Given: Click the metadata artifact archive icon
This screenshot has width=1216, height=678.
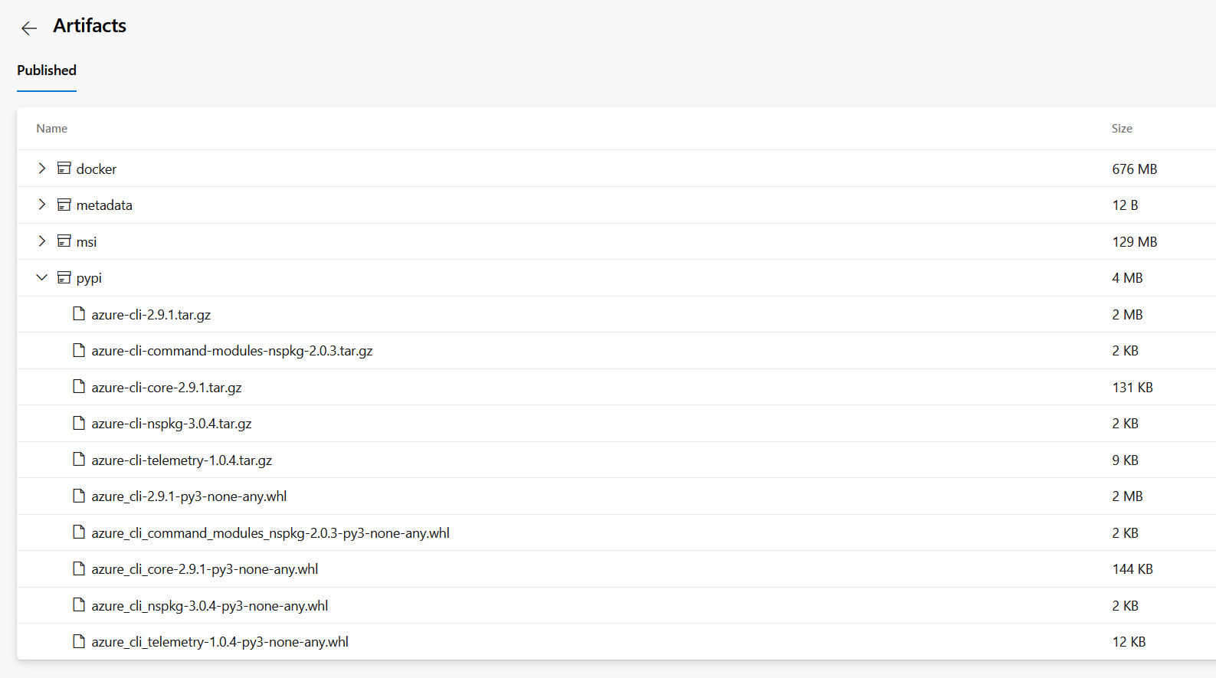Looking at the screenshot, I should pos(64,205).
